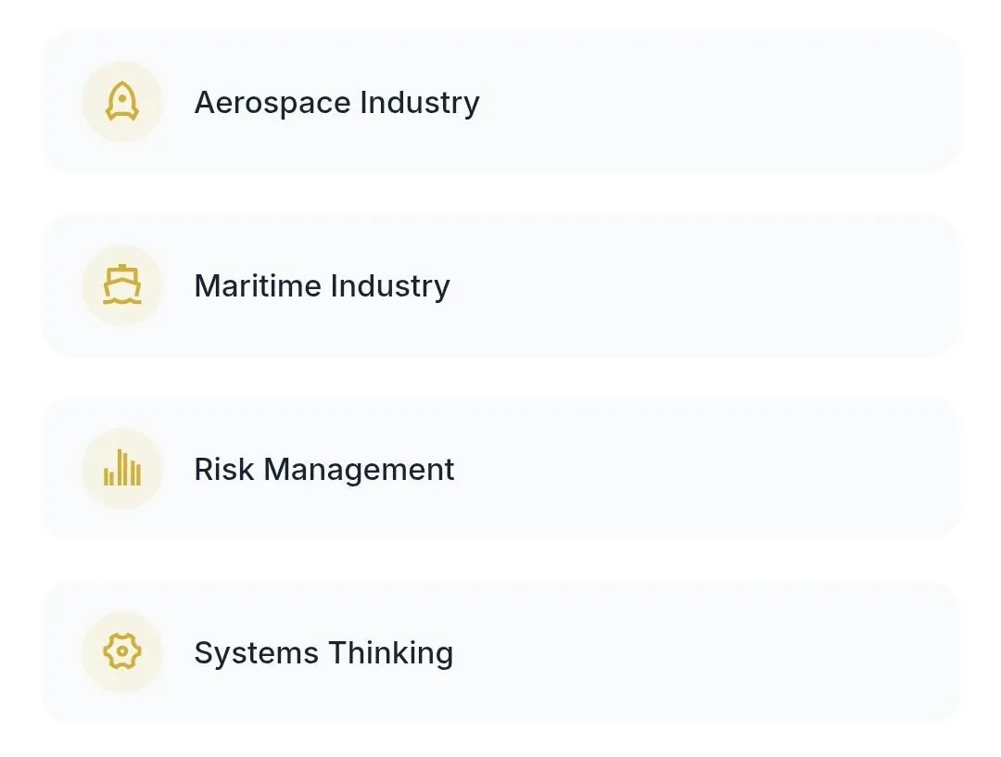Open the Maritime Industry text label
Screen dimensions: 1001x757
(x=322, y=285)
